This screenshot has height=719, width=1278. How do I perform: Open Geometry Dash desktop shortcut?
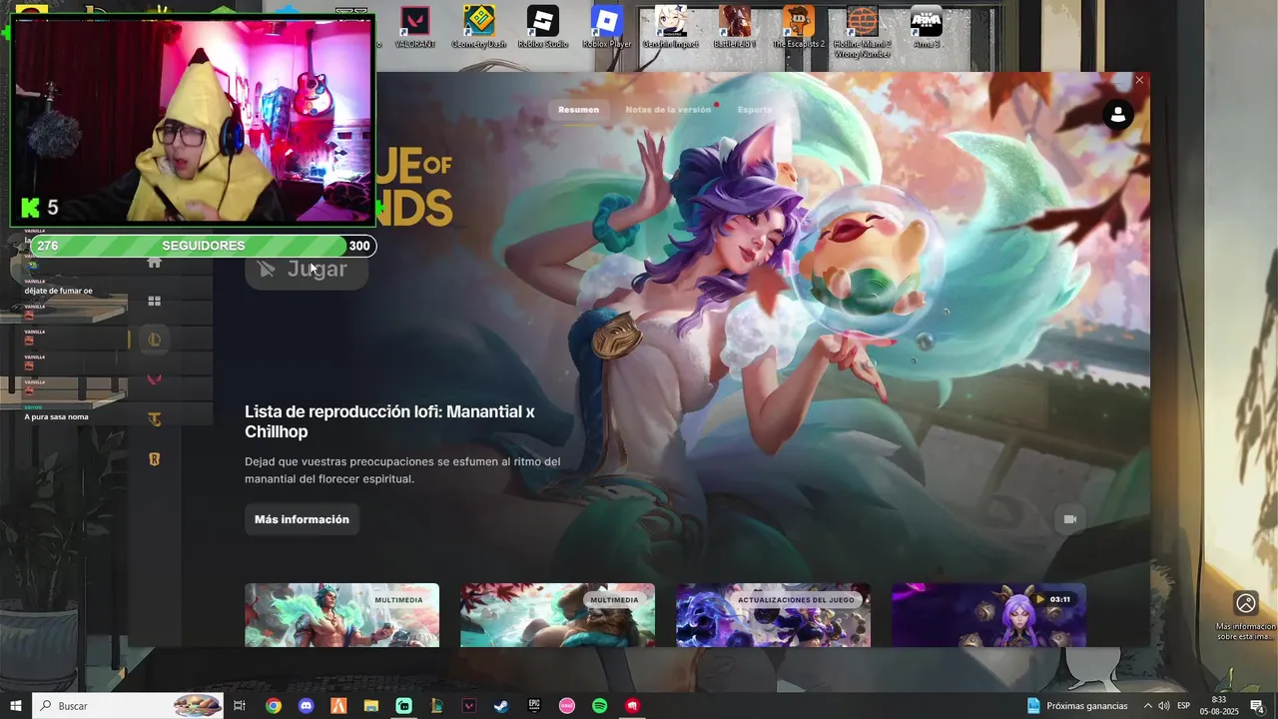click(x=479, y=27)
